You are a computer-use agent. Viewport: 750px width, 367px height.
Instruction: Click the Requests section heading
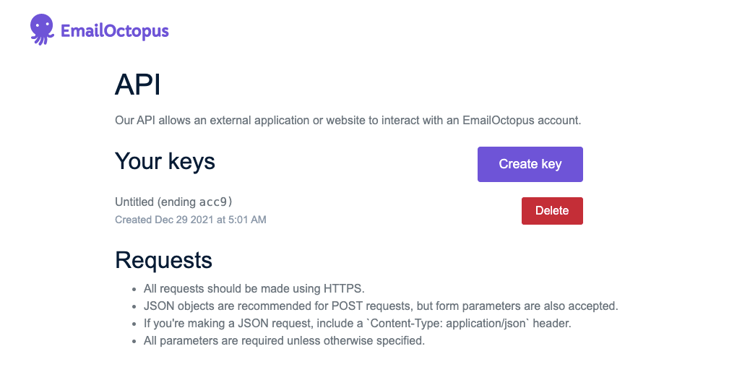click(163, 260)
